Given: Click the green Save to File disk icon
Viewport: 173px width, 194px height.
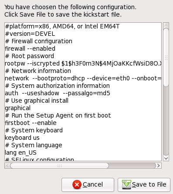Looking at the screenshot, I should click(126, 185).
